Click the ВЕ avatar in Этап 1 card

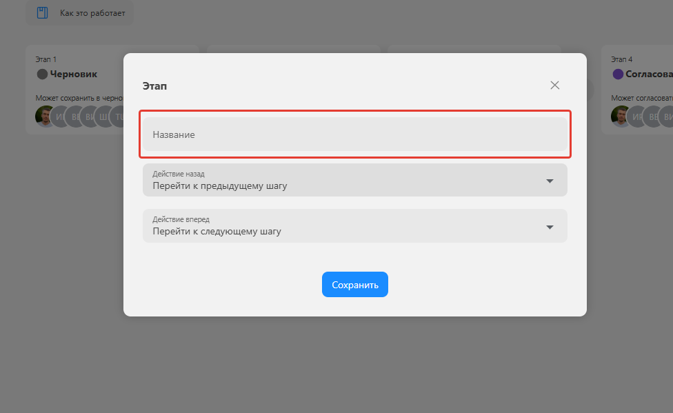click(x=74, y=116)
